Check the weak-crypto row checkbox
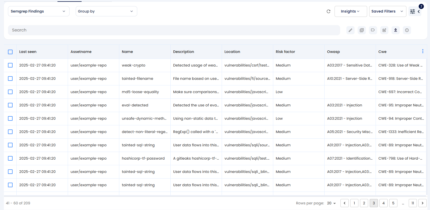The image size is (430, 210). point(10,65)
